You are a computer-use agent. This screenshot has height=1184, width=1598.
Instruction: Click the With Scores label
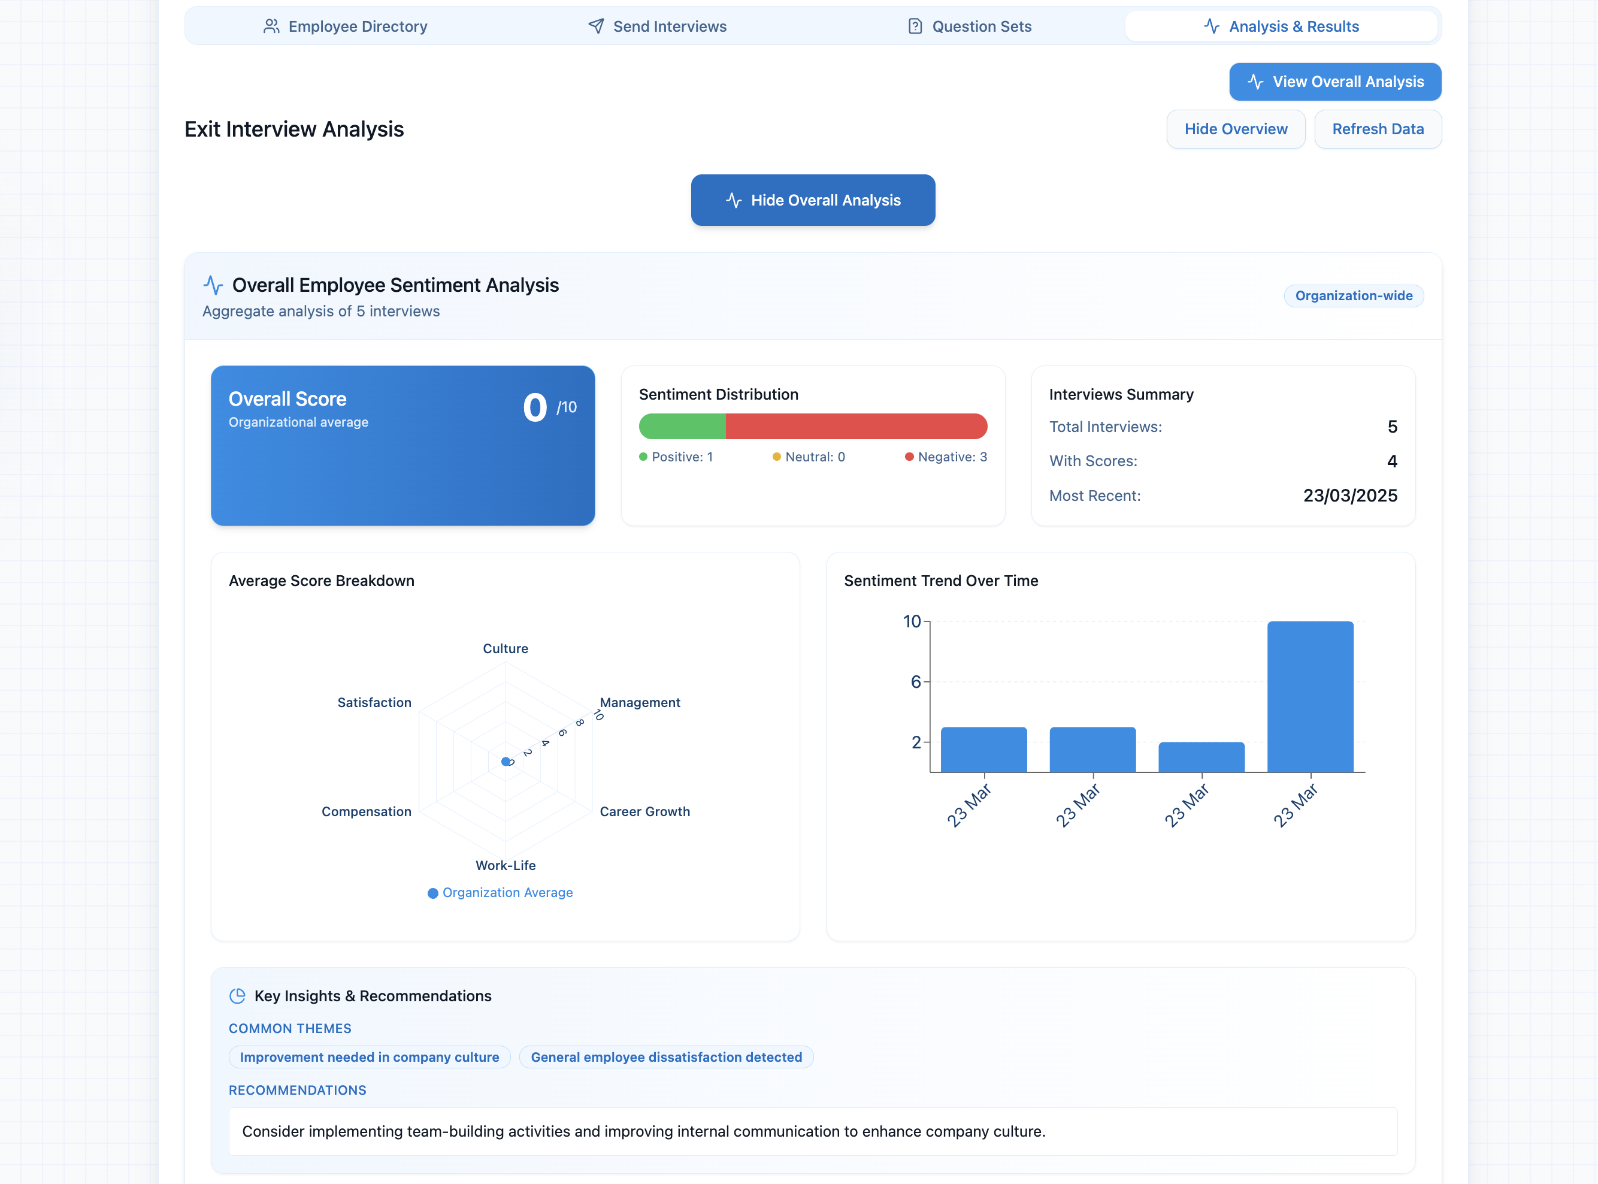coord(1093,461)
